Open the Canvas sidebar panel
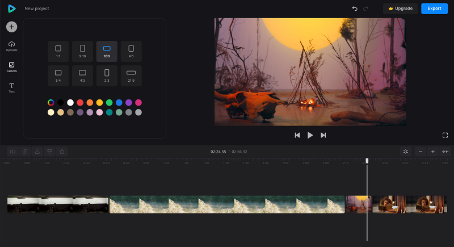The width and height of the screenshot is (454, 247). 11,67
